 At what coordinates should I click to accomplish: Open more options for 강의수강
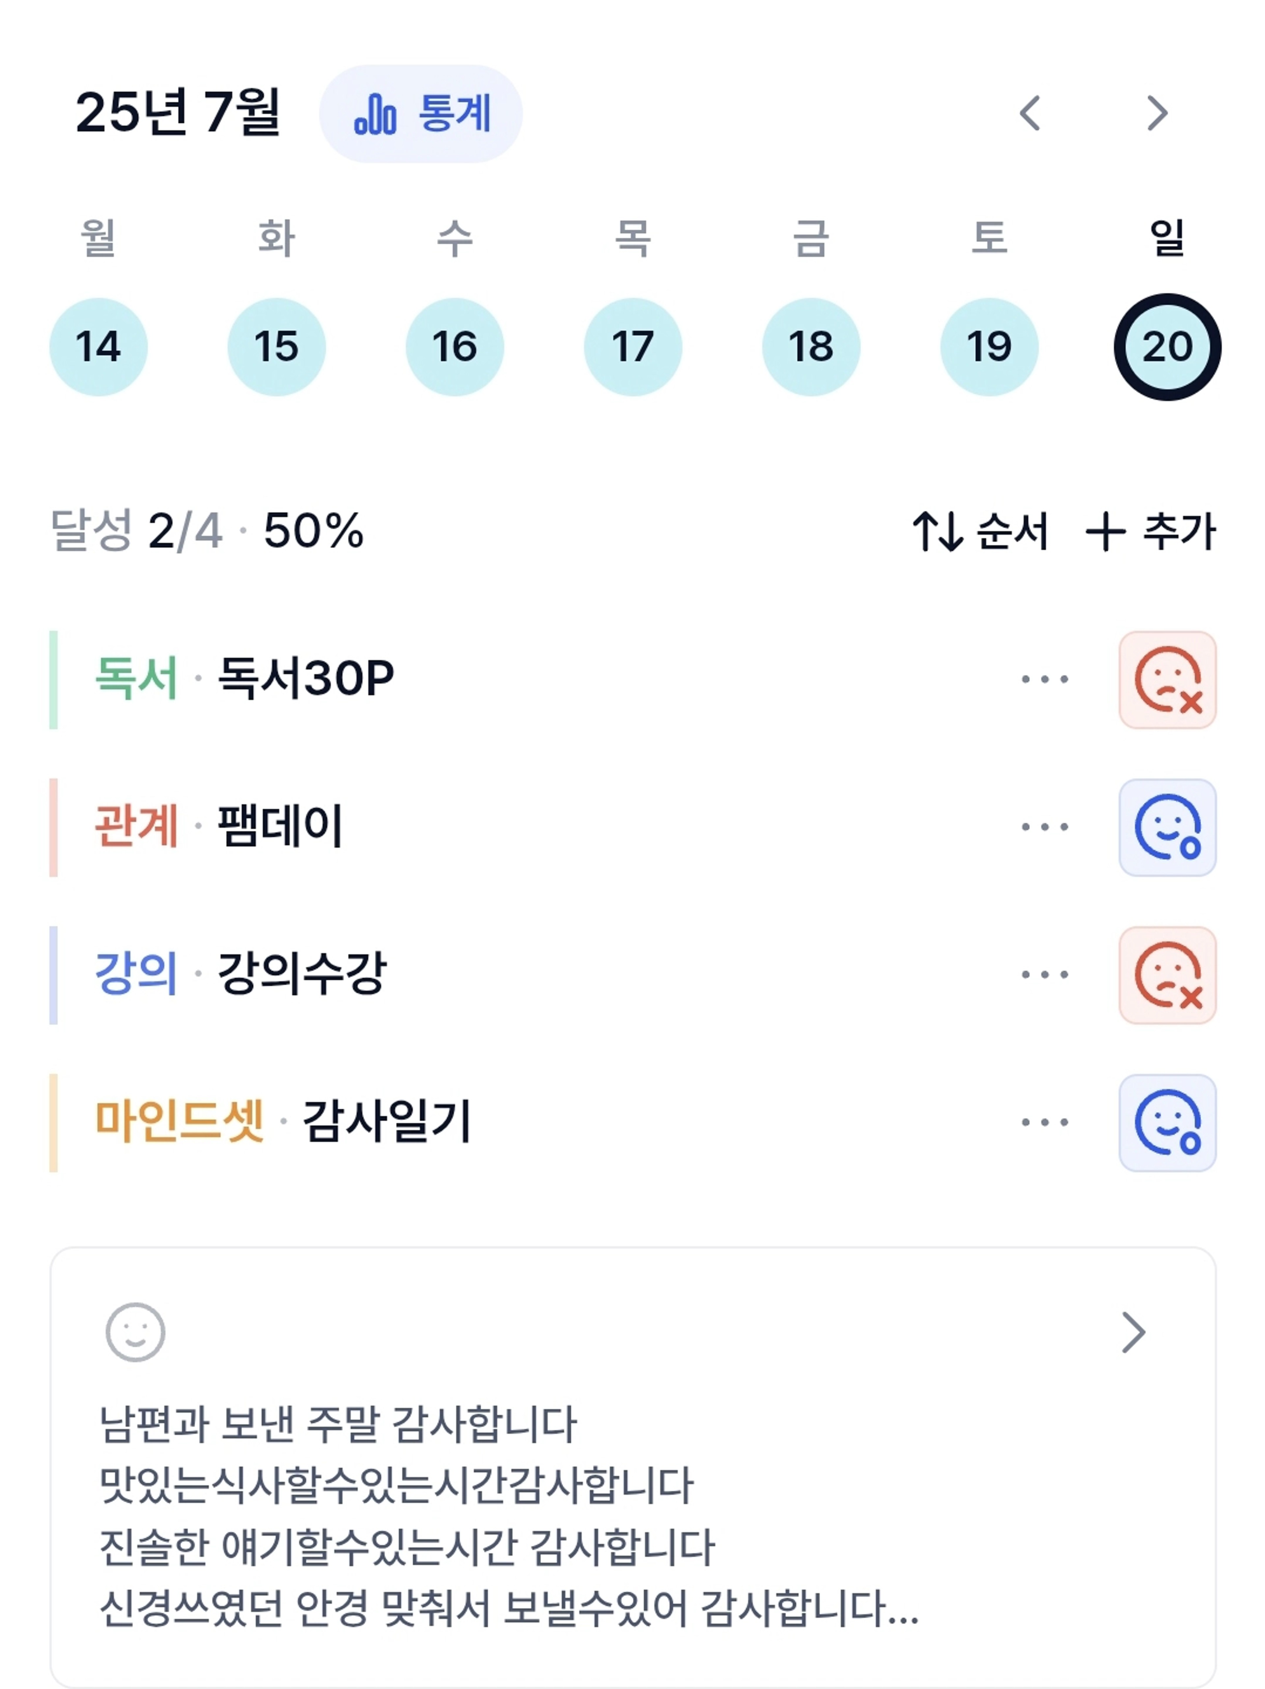click(1045, 974)
